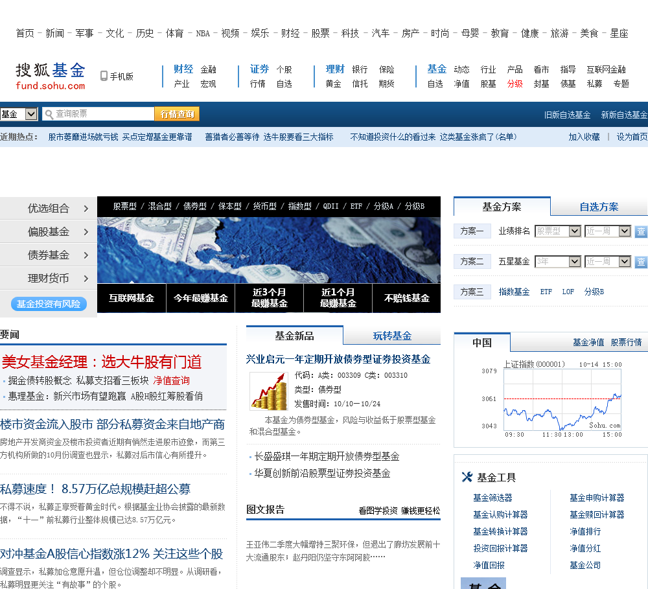Open the red 分级 fund link
Viewport: 648px width, 589px height.
coord(515,84)
